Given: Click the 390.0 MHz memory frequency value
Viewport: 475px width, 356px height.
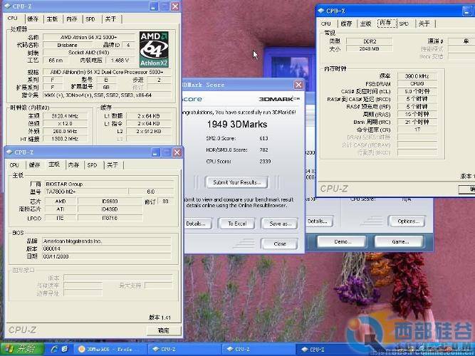Looking at the screenshot, I should (x=417, y=76).
